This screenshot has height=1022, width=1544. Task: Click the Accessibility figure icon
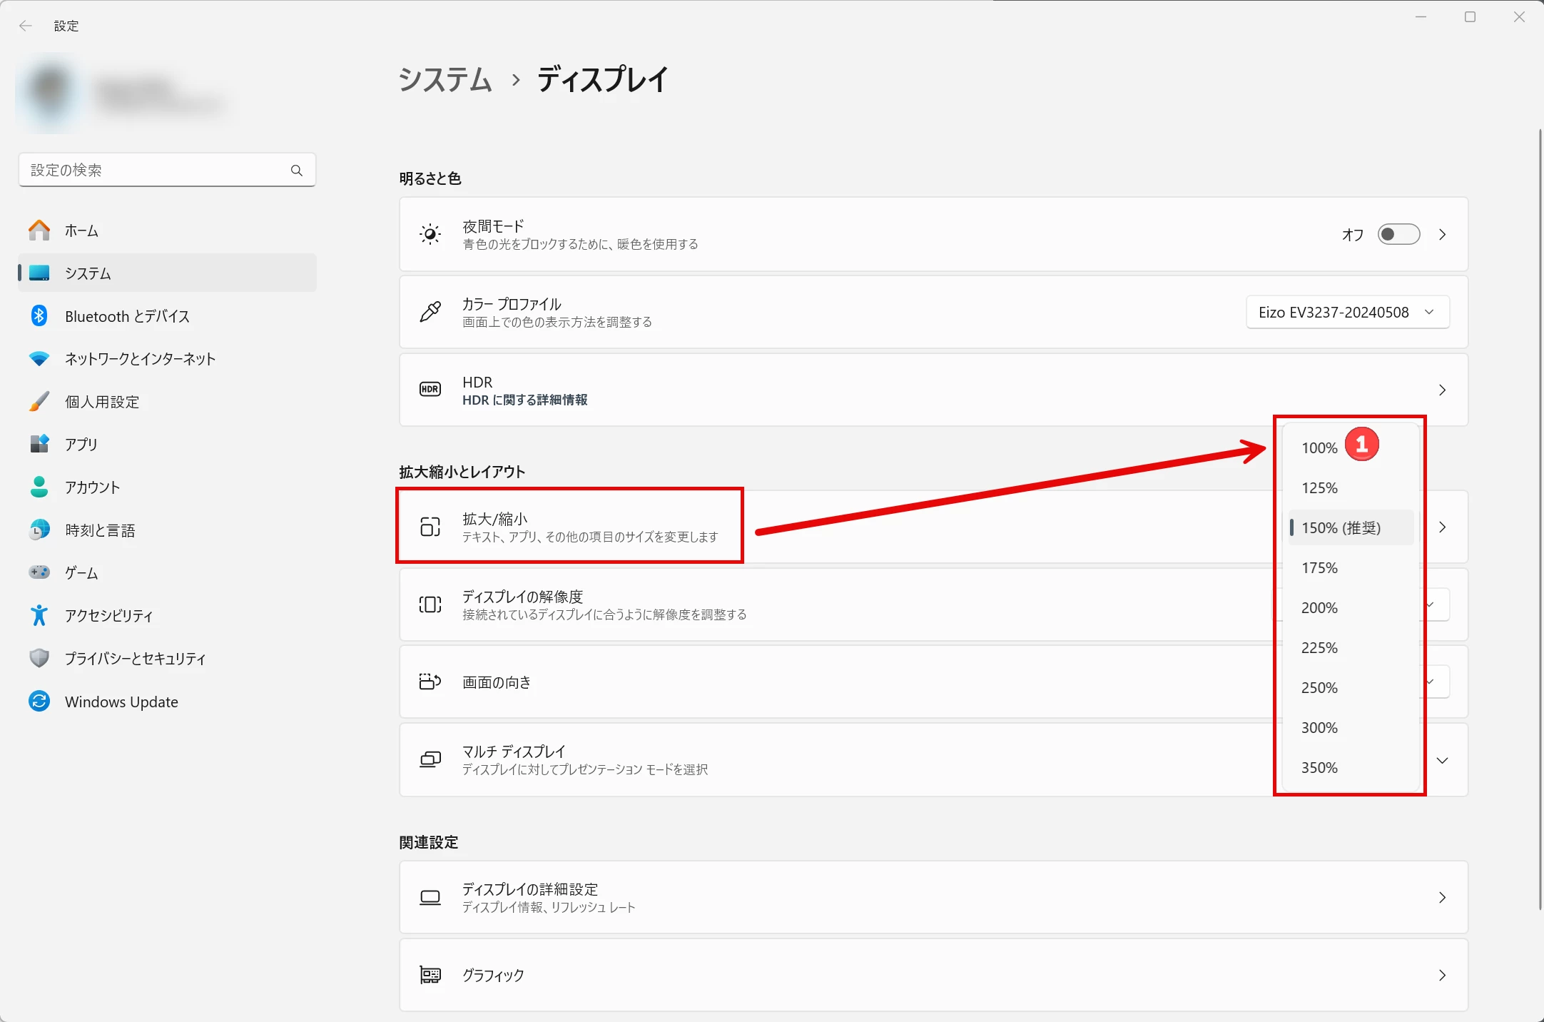[39, 615]
